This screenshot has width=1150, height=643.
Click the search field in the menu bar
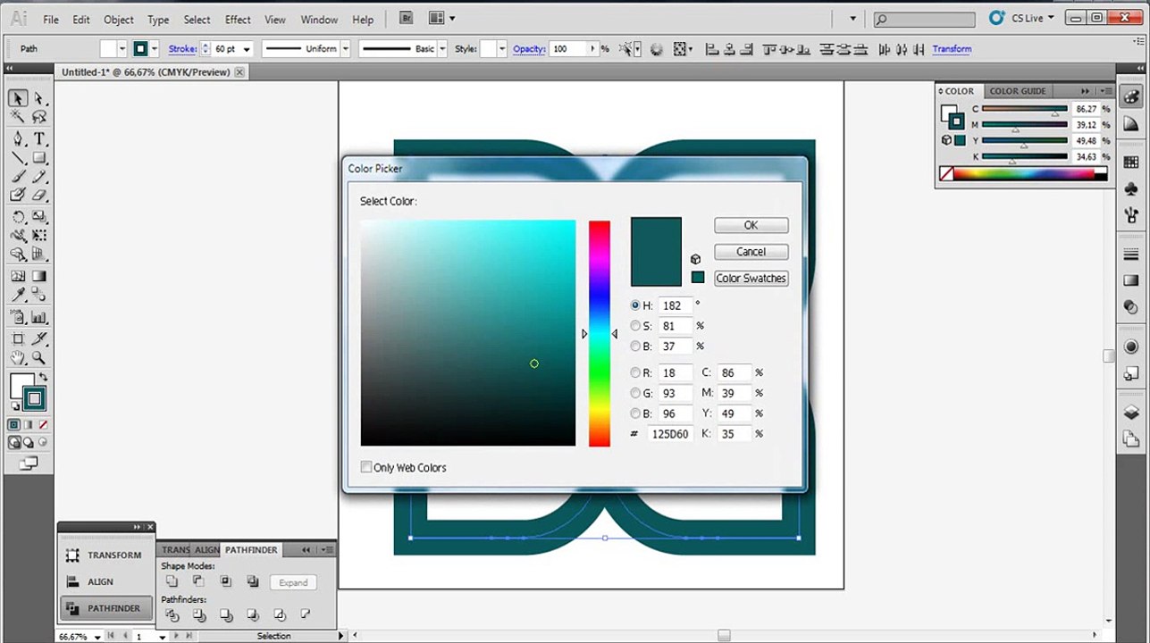point(924,19)
